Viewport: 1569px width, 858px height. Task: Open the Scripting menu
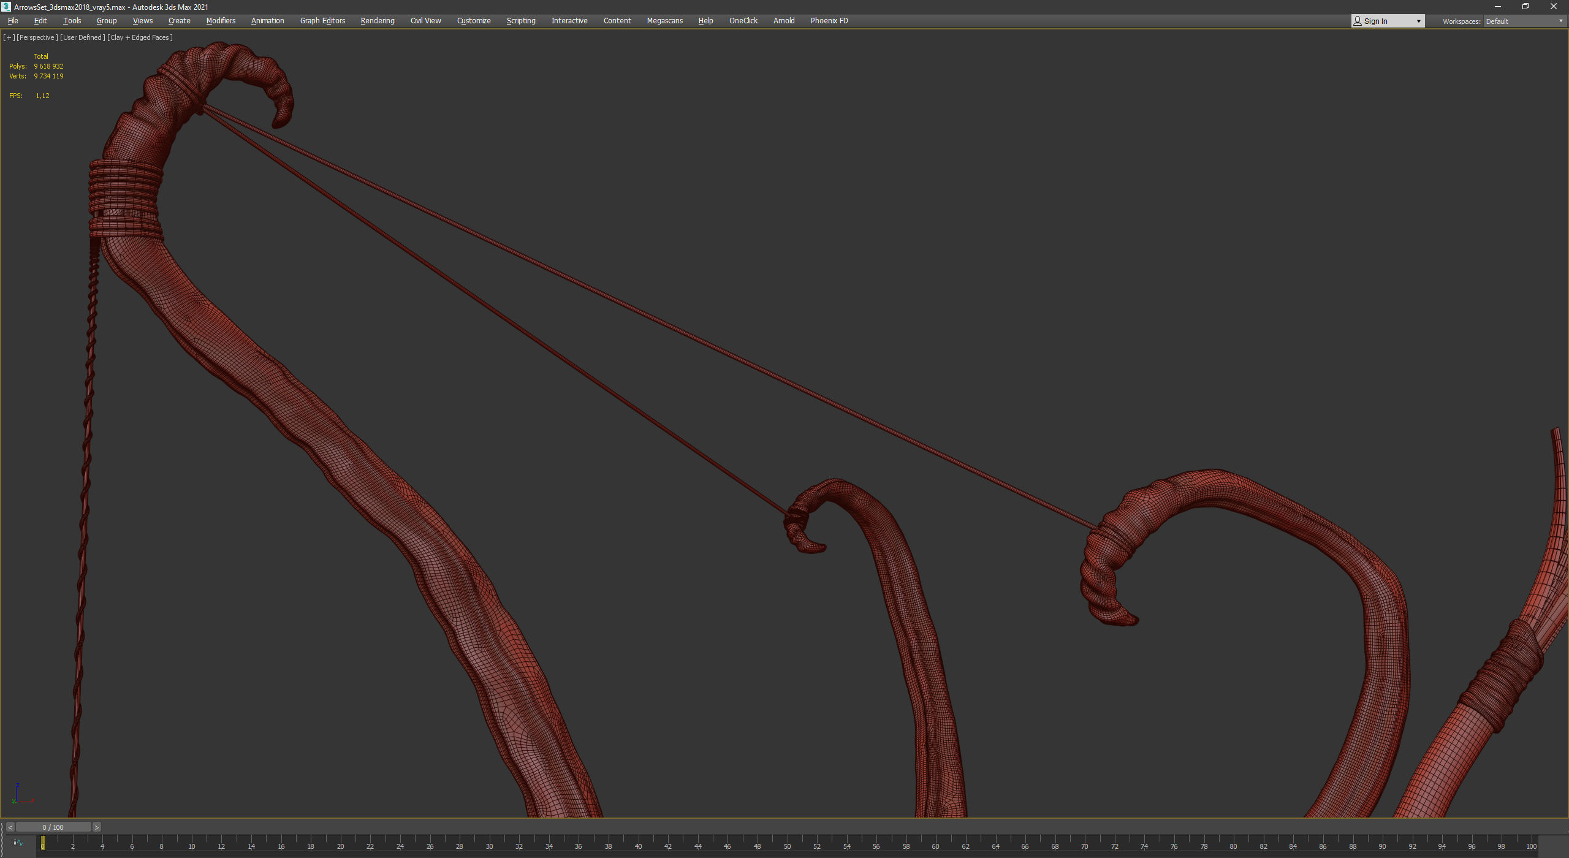click(x=520, y=21)
